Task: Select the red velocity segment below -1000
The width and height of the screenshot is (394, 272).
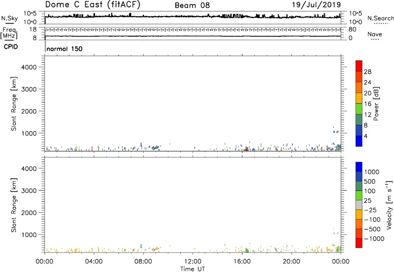Action: point(359,243)
